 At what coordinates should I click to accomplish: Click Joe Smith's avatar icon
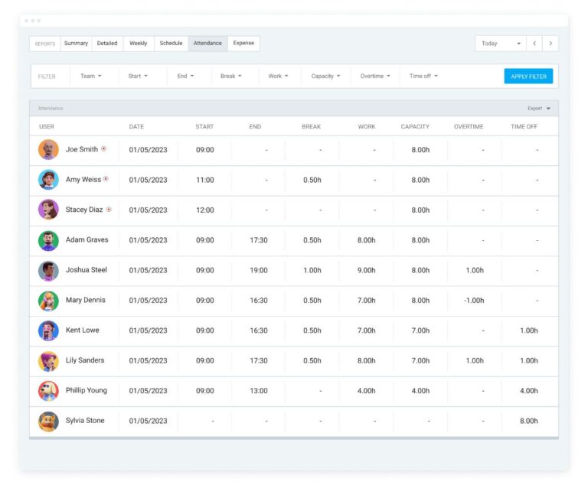(48, 150)
